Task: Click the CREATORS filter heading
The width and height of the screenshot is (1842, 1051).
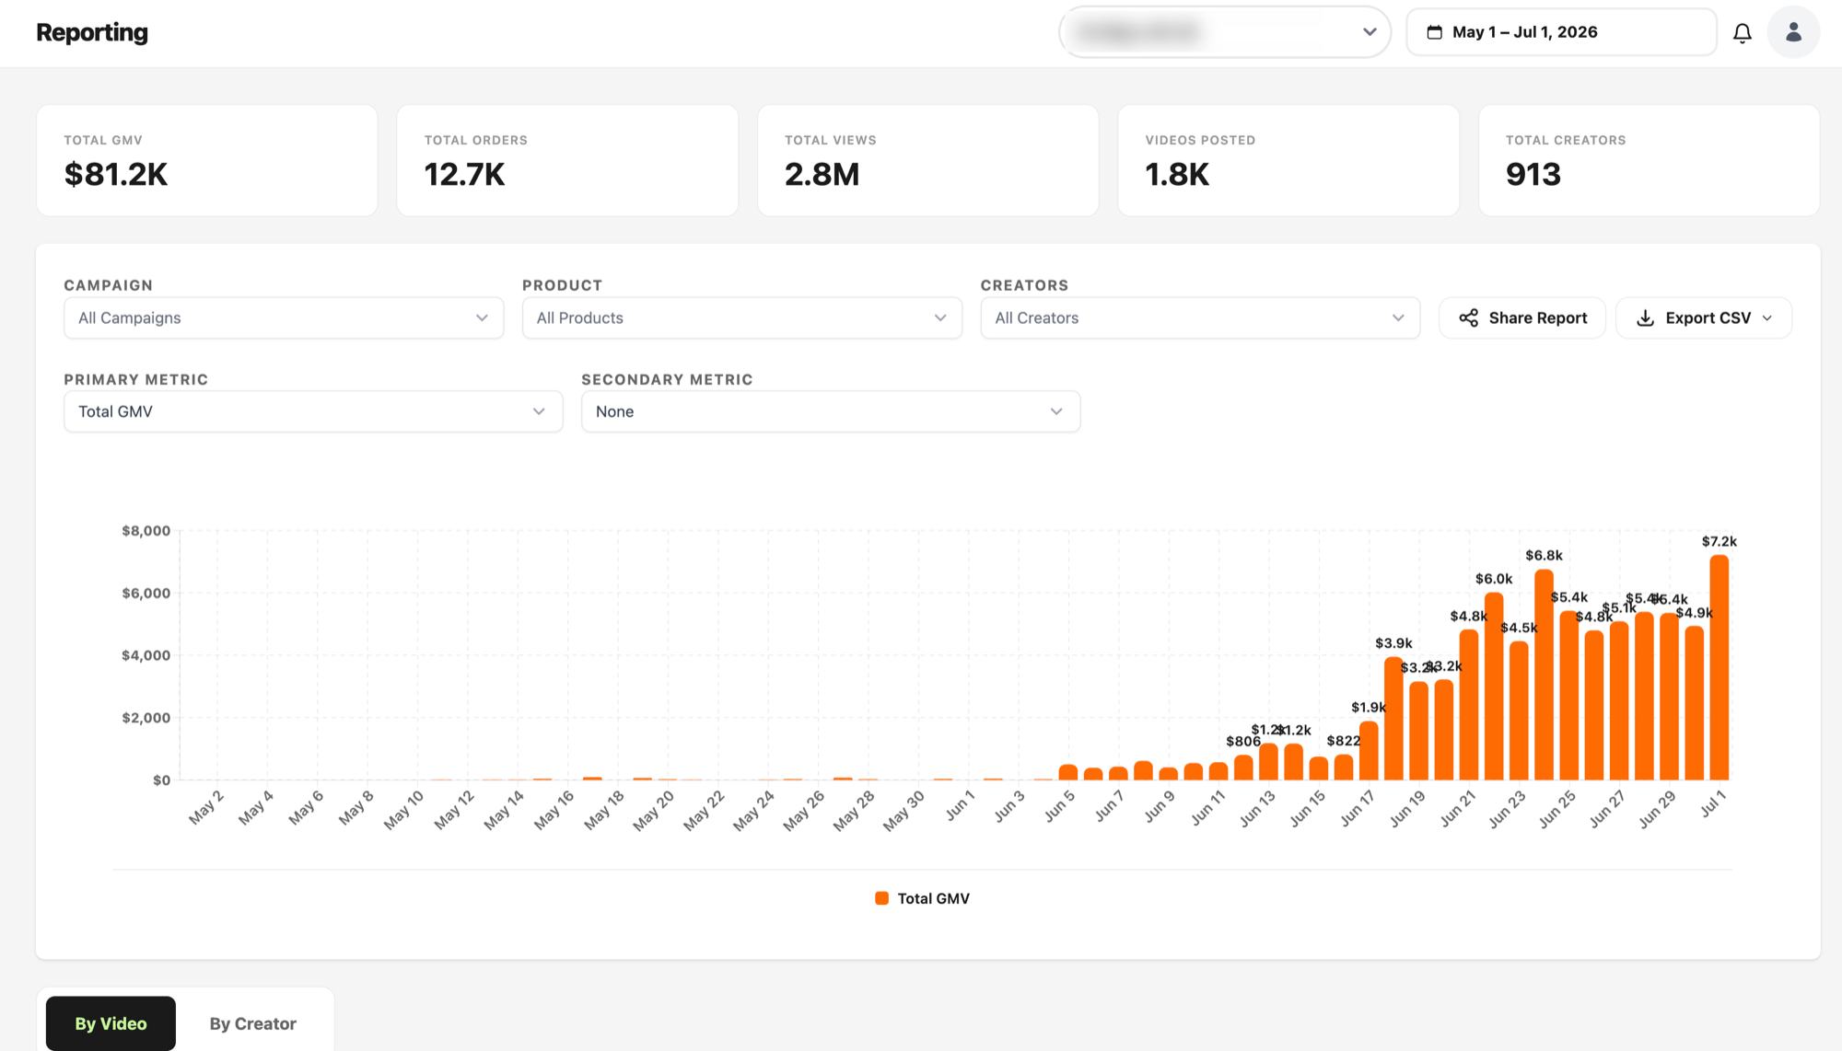Action: 1024,285
